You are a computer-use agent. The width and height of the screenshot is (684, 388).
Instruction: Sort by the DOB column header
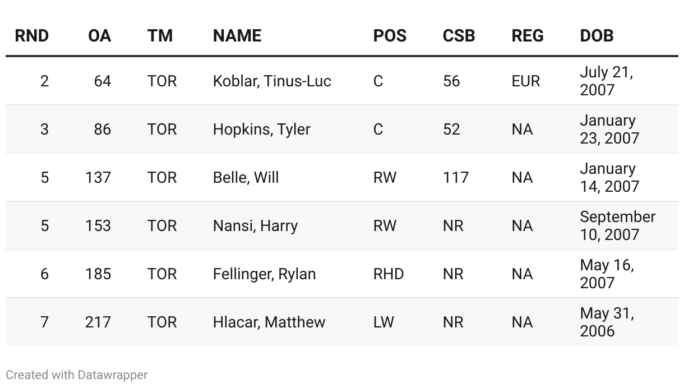pyautogui.click(x=597, y=36)
